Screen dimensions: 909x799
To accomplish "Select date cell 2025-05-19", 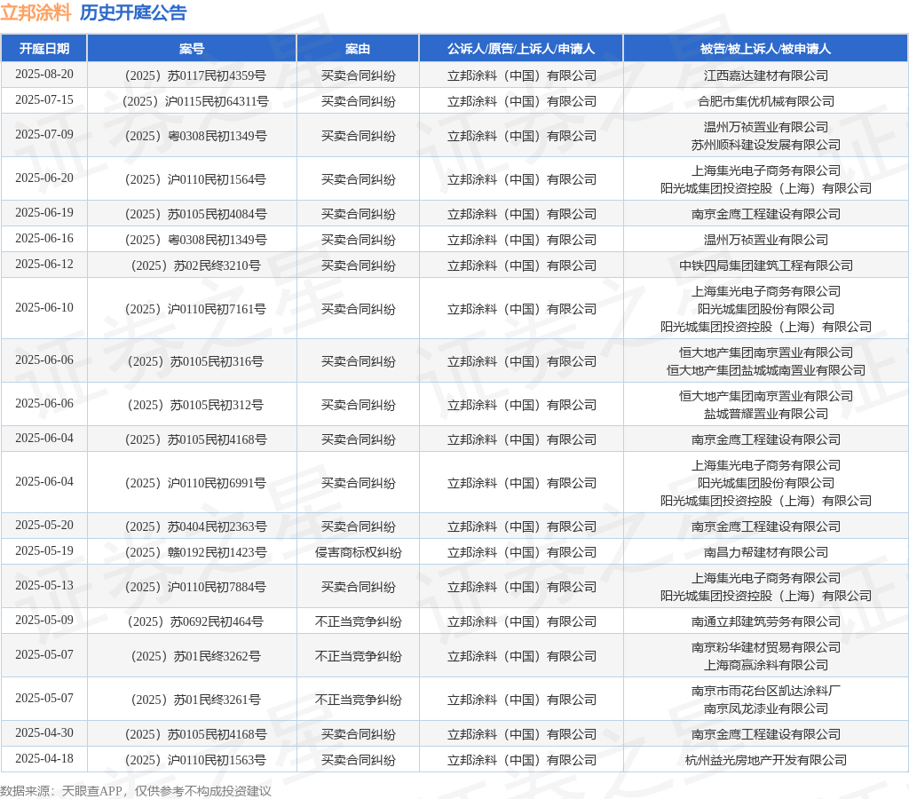I will pos(44,550).
